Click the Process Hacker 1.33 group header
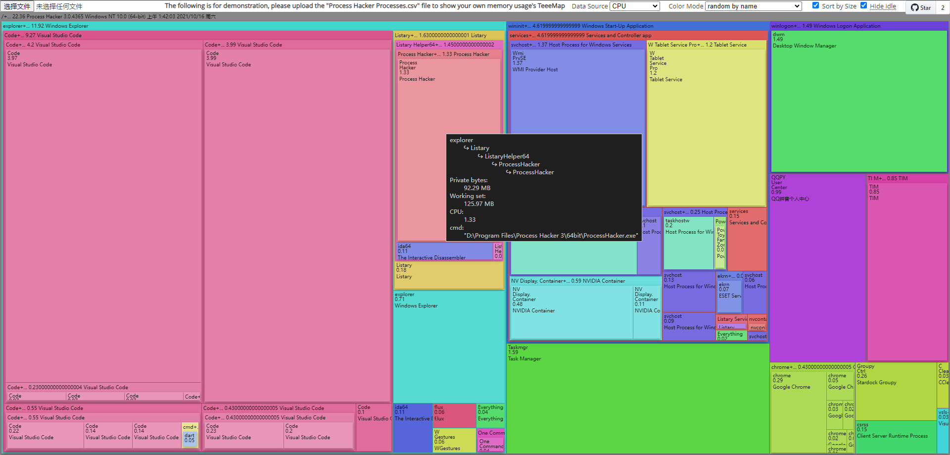 (449, 54)
